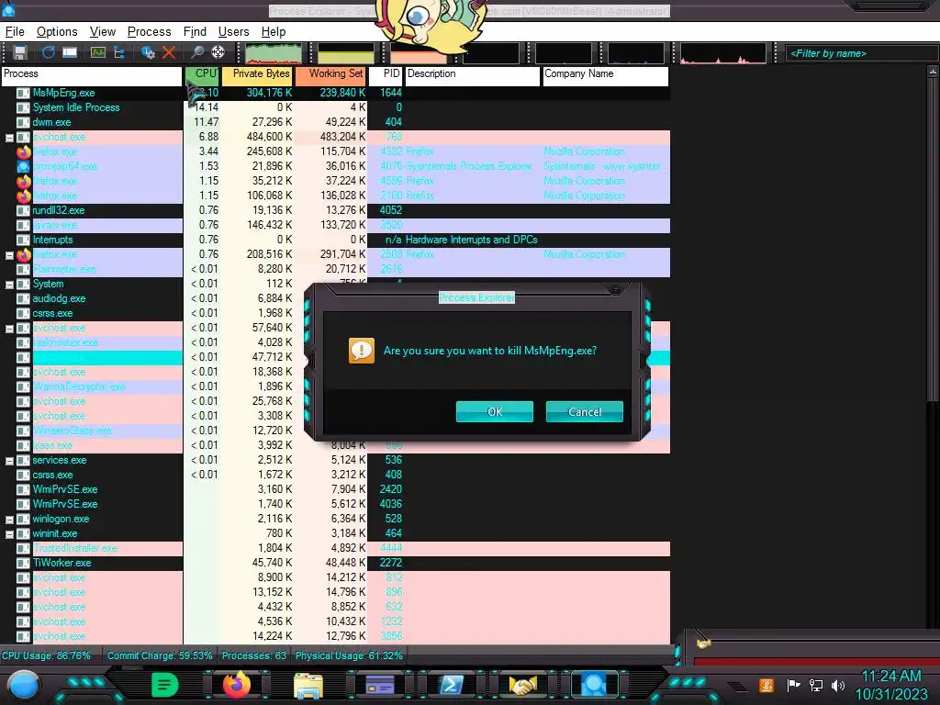Image resolution: width=940 pixels, height=705 pixels.
Task: Collapse the svchost.exe node with 57,640 K
Action: pyautogui.click(x=9, y=329)
